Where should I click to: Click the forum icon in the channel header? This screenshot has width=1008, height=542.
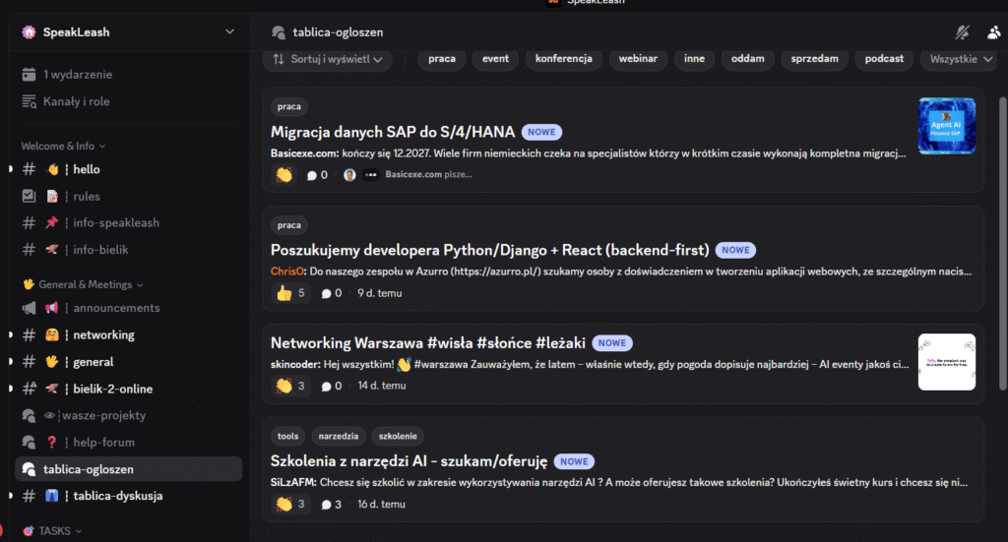[279, 32]
